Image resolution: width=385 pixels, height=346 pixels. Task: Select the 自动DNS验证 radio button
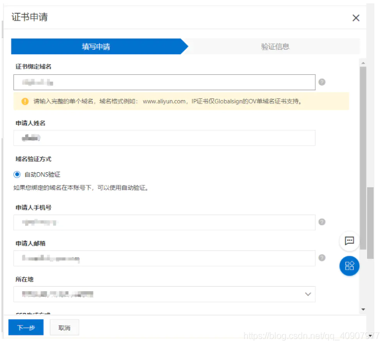pos(17,174)
